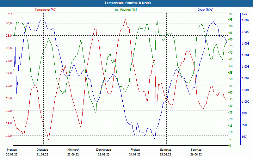
Task: Click the '0' humidity axis value
Action: pyautogui.click(x=230, y=146)
